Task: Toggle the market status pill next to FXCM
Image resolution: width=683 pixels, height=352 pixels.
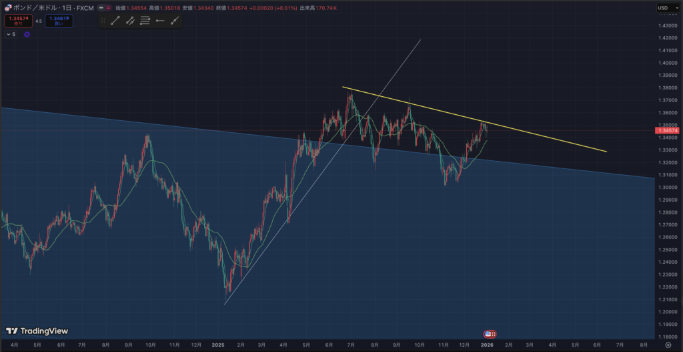Action: click(104, 8)
